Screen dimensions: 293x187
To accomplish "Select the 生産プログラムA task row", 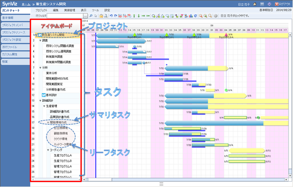I will coord(63,155).
